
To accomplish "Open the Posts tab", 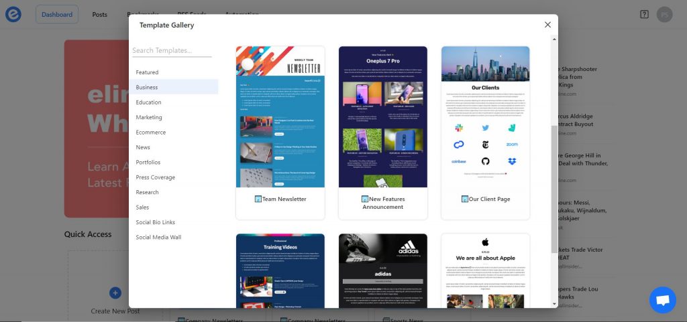I will [99, 15].
